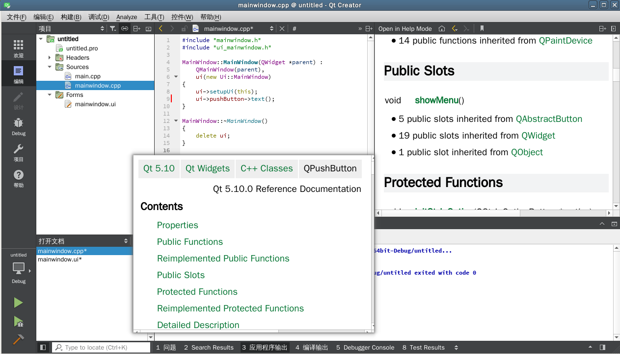This screenshot has width=620, height=354.
Task: Add bookmark in help panel
Action: (x=482, y=29)
